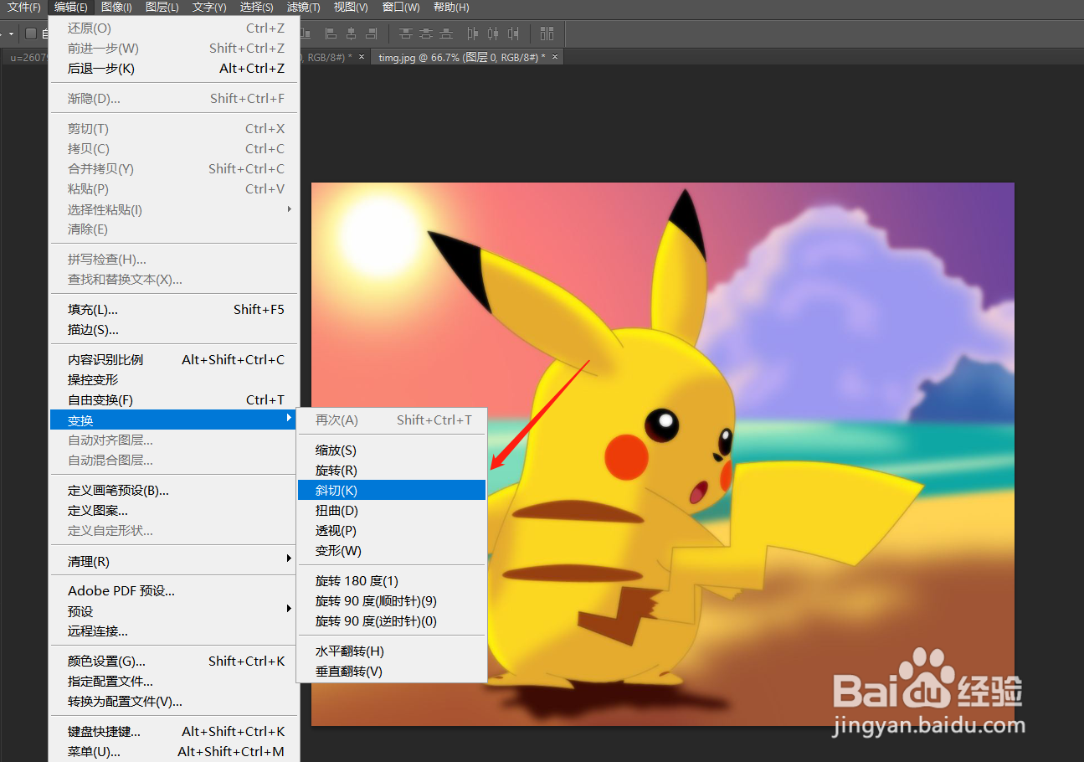Select 扭曲(D) in the transform submenu
Image resolution: width=1084 pixels, height=762 pixels.
click(x=392, y=511)
